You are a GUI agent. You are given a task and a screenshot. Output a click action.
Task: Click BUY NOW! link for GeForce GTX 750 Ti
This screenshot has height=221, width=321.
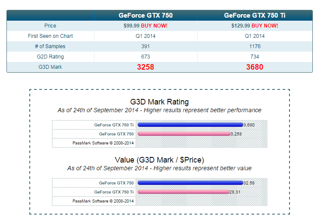click(x=264, y=26)
